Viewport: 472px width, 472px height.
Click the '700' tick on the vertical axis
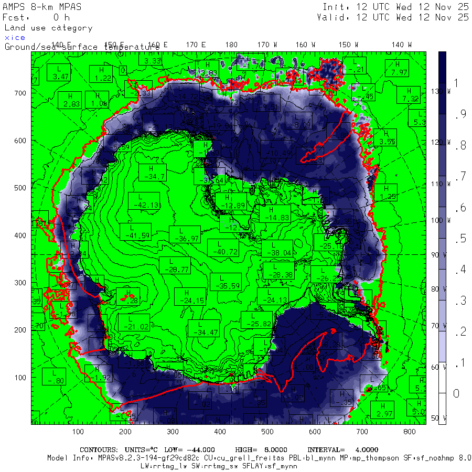tap(20, 93)
